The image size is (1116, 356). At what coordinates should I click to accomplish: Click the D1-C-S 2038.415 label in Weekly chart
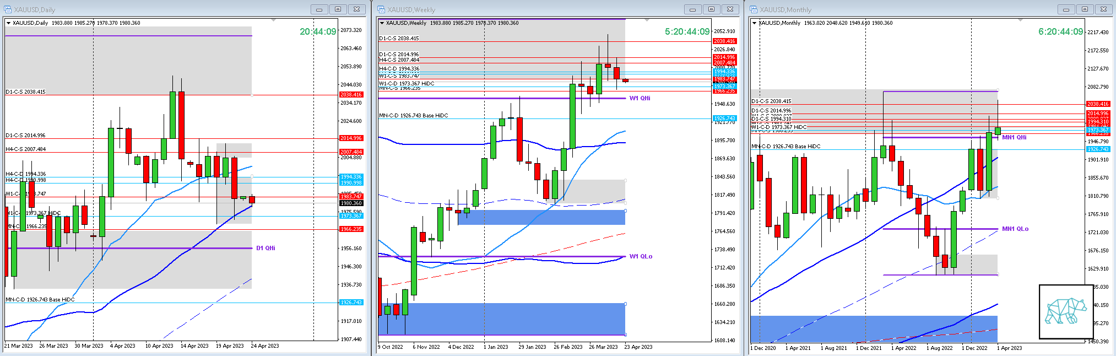click(x=399, y=39)
